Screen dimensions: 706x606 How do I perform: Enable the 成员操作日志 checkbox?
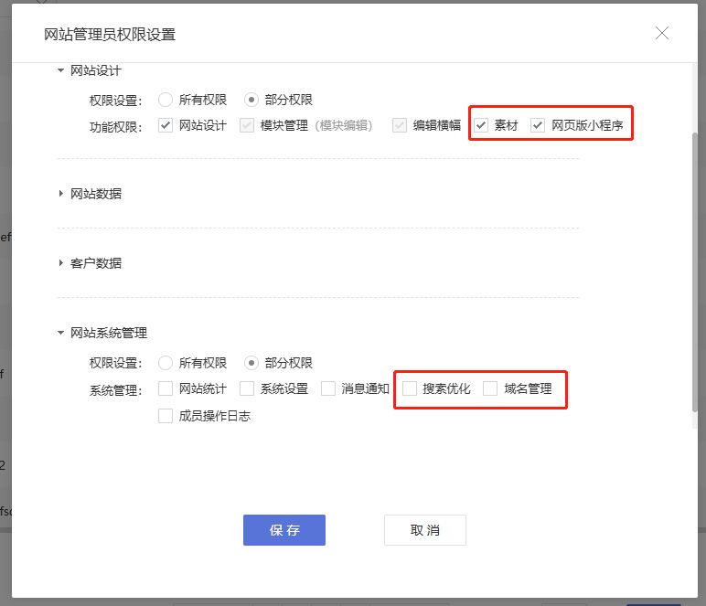166,416
